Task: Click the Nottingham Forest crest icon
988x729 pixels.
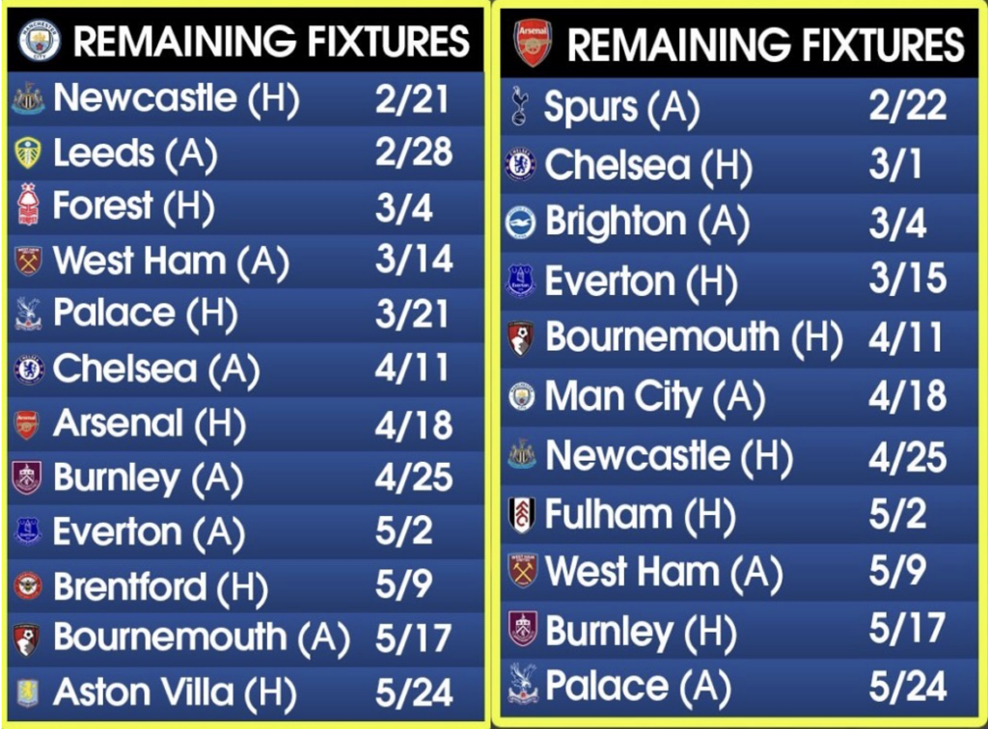Action: tap(28, 205)
